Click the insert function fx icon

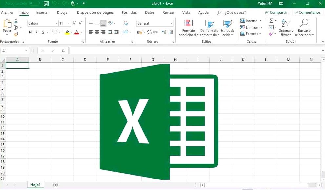[x=63, y=51]
